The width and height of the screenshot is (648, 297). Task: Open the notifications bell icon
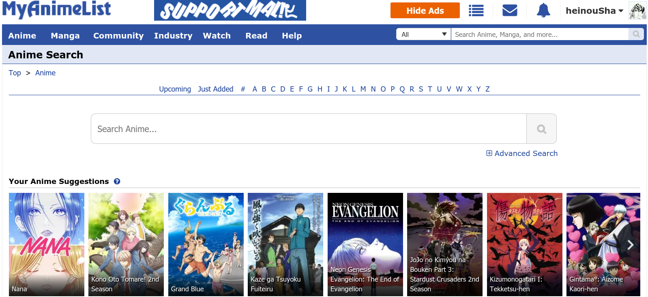pyautogui.click(x=543, y=11)
